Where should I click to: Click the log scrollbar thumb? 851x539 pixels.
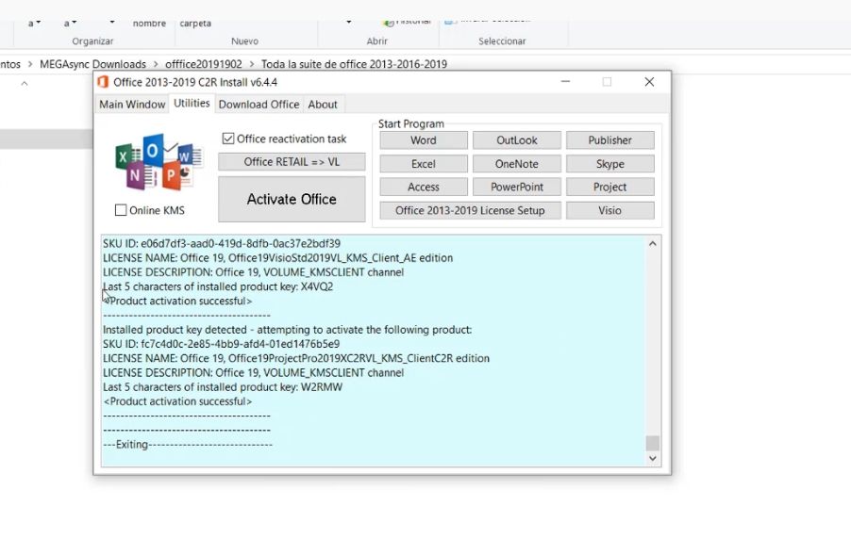(x=652, y=443)
